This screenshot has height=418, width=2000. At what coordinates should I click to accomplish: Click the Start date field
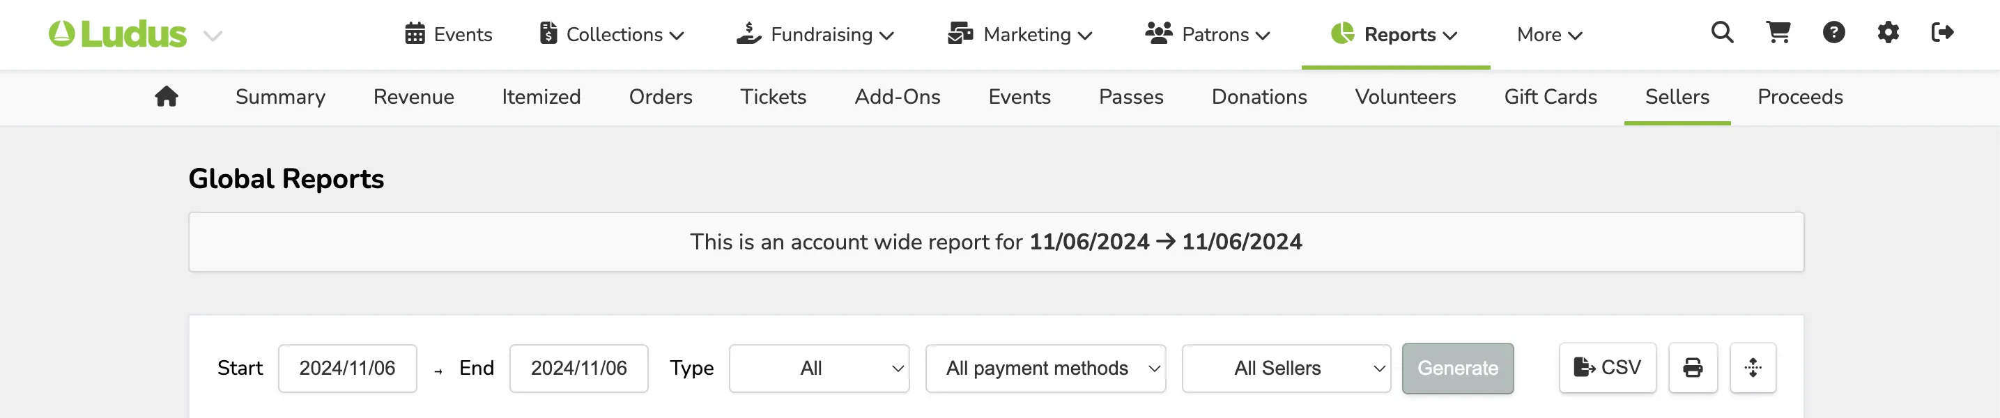pyautogui.click(x=347, y=369)
